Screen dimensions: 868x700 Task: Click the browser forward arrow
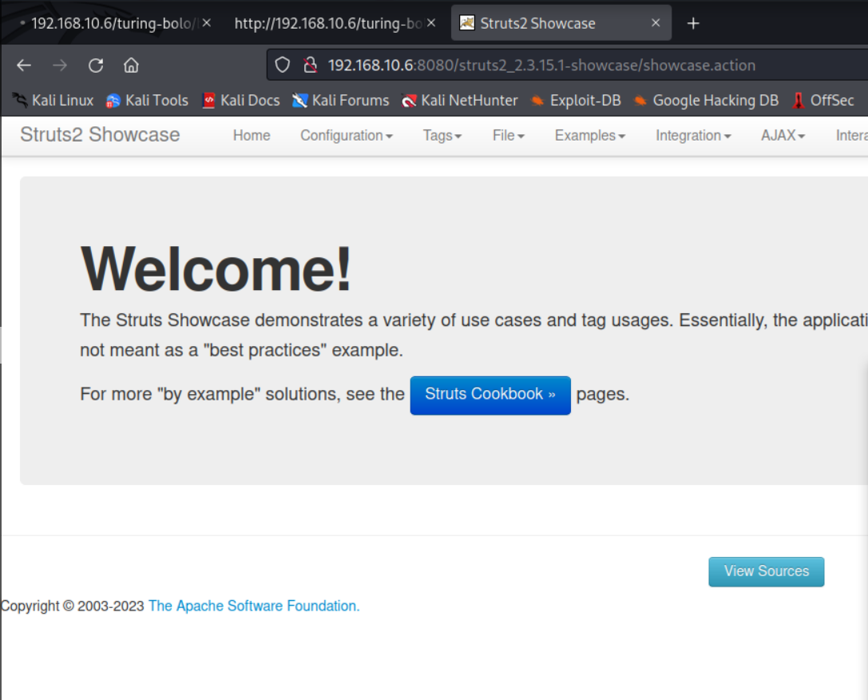click(x=60, y=66)
